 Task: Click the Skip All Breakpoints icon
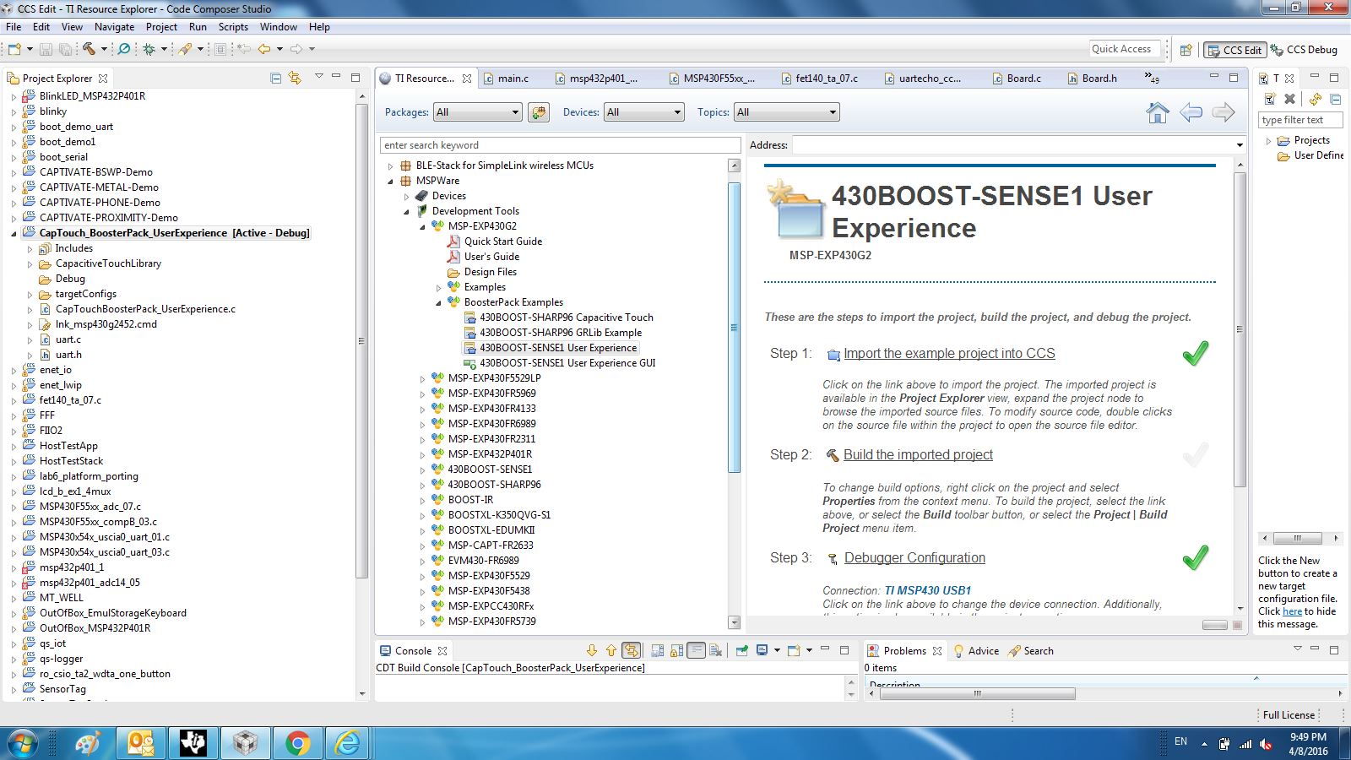click(x=123, y=49)
